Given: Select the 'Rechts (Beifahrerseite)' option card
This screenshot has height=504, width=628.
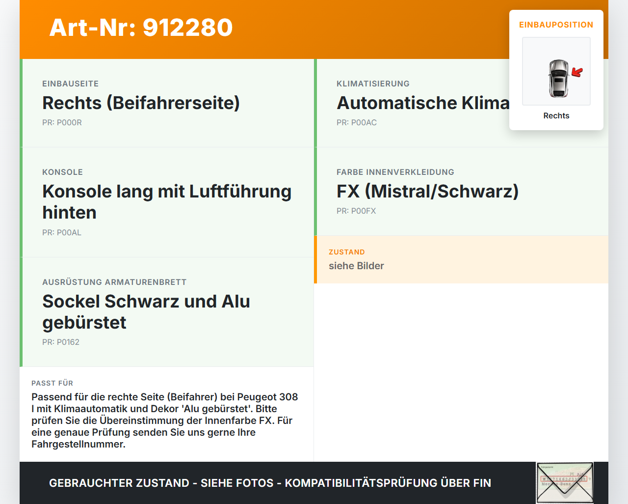Looking at the screenshot, I should click(x=167, y=103).
